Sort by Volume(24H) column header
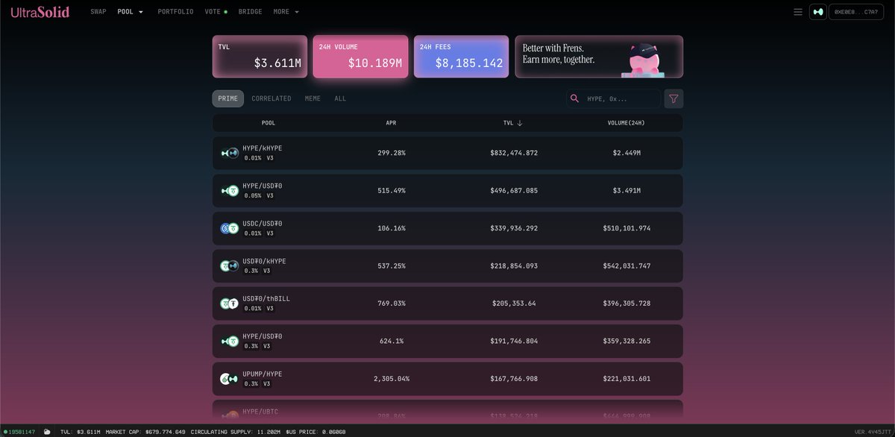Viewport: 895px width, 437px height. coord(626,123)
